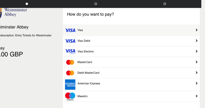Choose the MasterCard payment option text
Viewport: 205px width, 108px height.
[x=85, y=62]
